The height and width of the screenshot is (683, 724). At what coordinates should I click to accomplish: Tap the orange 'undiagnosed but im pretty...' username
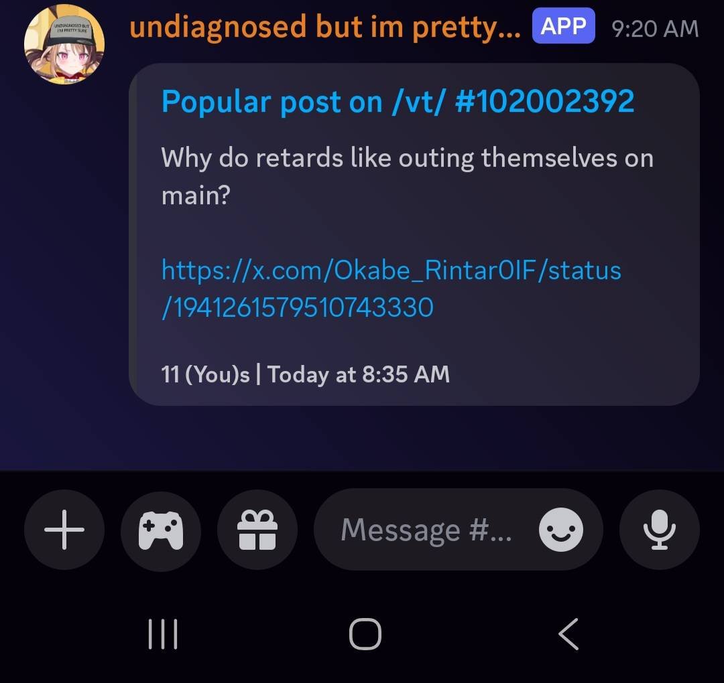tap(325, 27)
